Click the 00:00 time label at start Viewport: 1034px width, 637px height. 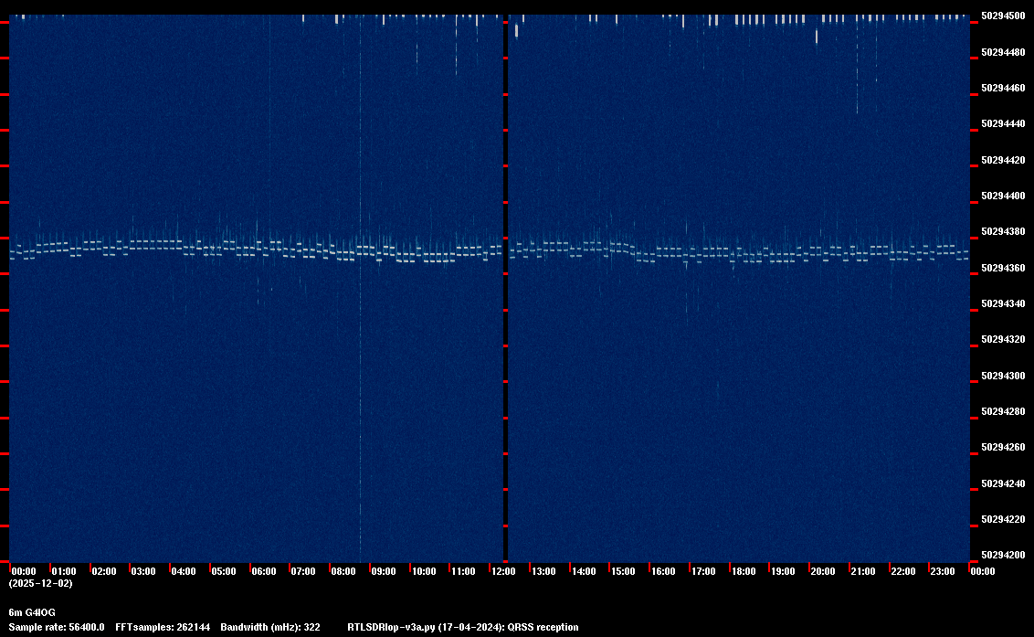click(24, 571)
